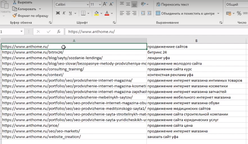Image resolution: width=248 pixels, height=144 pixels.
Task: Click the Borders icon
Action: 83,13
